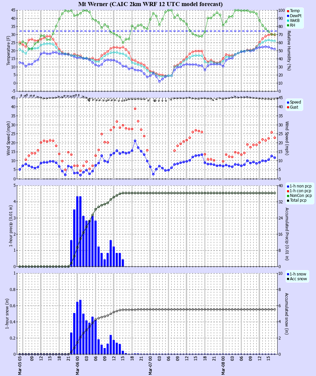Screen dimensions: 316x376
Task: Select the cyan WetB legend entry
Action: pyautogui.click(x=292, y=20)
